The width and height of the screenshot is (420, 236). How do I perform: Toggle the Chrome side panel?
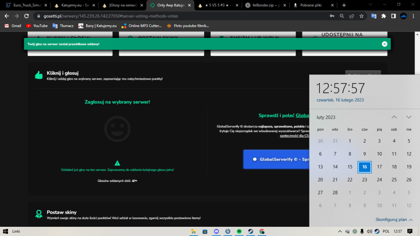pyautogui.click(x=394, y=16)
